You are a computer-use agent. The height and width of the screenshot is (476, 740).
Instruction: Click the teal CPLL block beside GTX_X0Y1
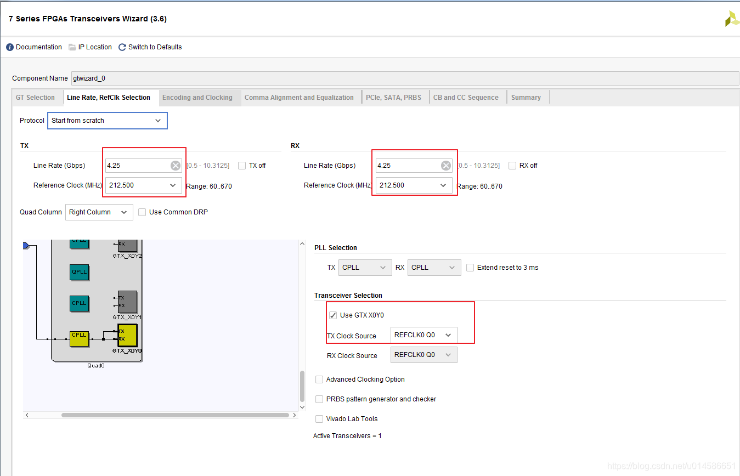pyautogui.click(x=79, y=303)
